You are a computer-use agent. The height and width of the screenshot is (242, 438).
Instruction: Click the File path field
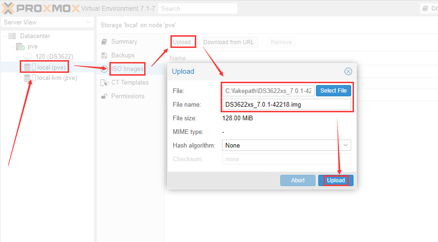(x=268, y=91)
